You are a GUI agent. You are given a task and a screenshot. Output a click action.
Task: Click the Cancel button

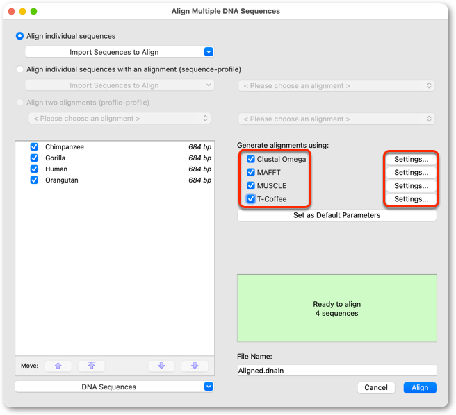(376, 388)
